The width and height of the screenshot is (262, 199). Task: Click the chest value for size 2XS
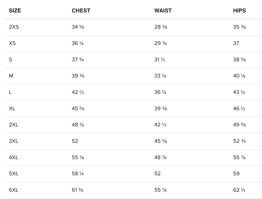point(78,27)
